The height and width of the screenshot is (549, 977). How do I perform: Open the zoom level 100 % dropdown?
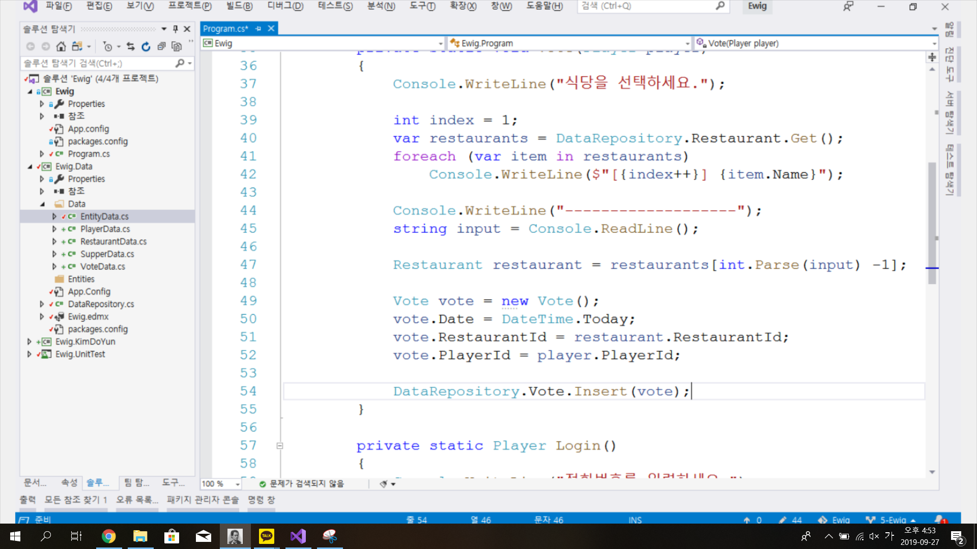[x=237, y=484]
